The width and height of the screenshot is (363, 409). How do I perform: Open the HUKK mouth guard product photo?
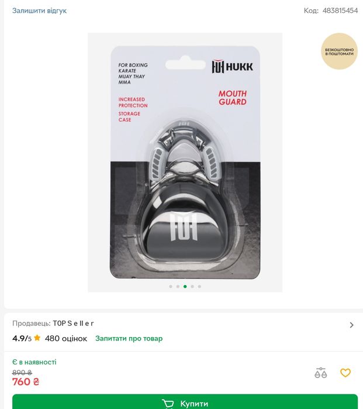[185, 162]
